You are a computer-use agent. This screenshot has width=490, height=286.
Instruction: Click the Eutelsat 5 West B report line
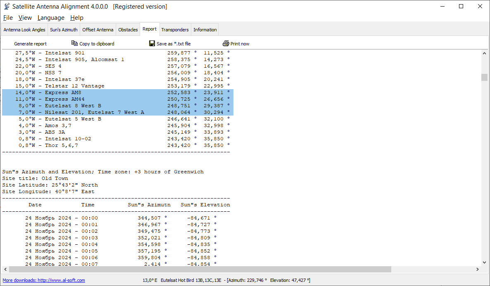point(73,119)
